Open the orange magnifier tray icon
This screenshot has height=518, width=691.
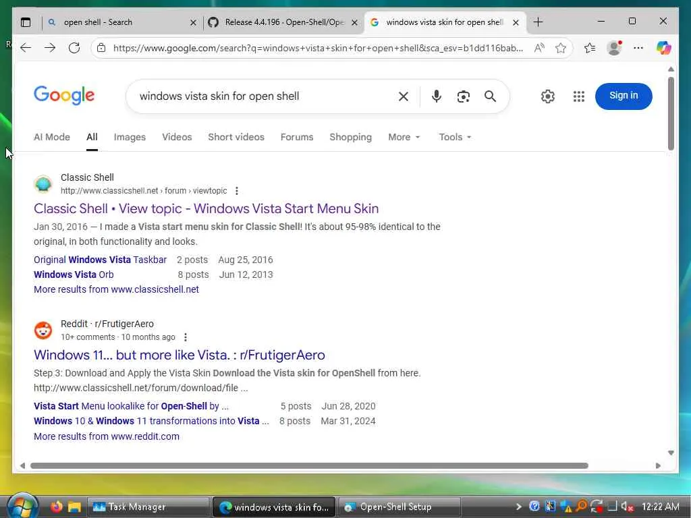(x=582, y=507)
